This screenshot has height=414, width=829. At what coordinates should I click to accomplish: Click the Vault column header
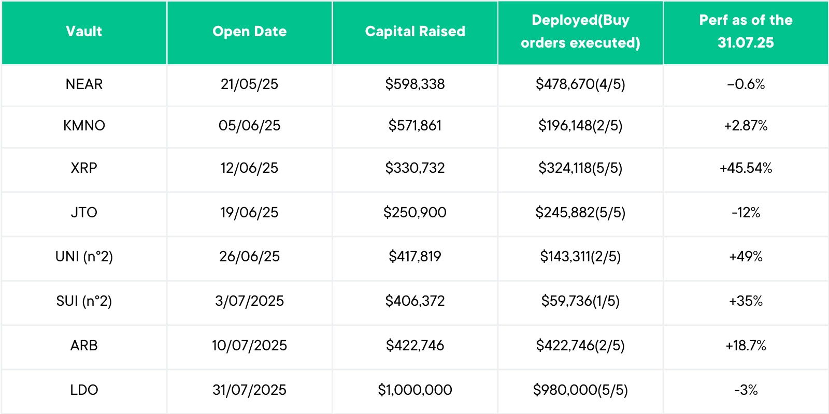[84, 32]
